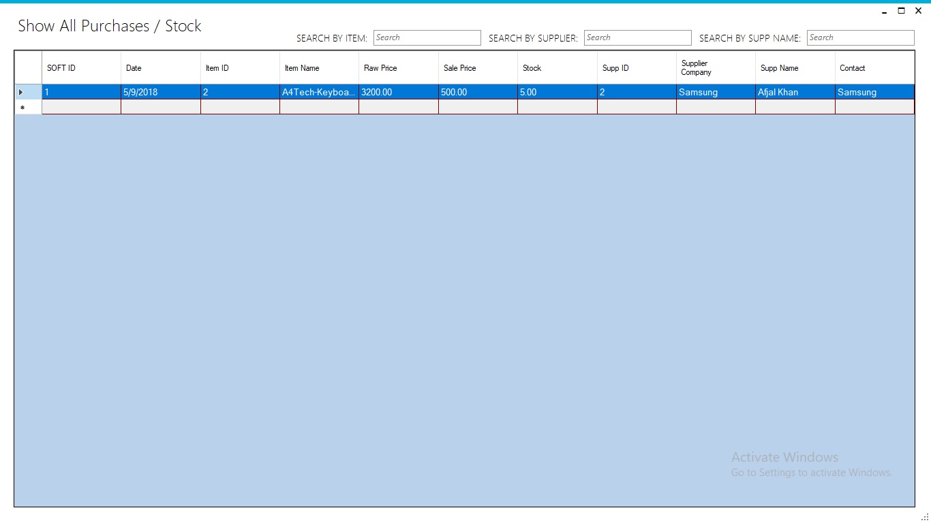Select the Samsung contact cell
Screen dimensions: 931x523
[x=875, y=92]
